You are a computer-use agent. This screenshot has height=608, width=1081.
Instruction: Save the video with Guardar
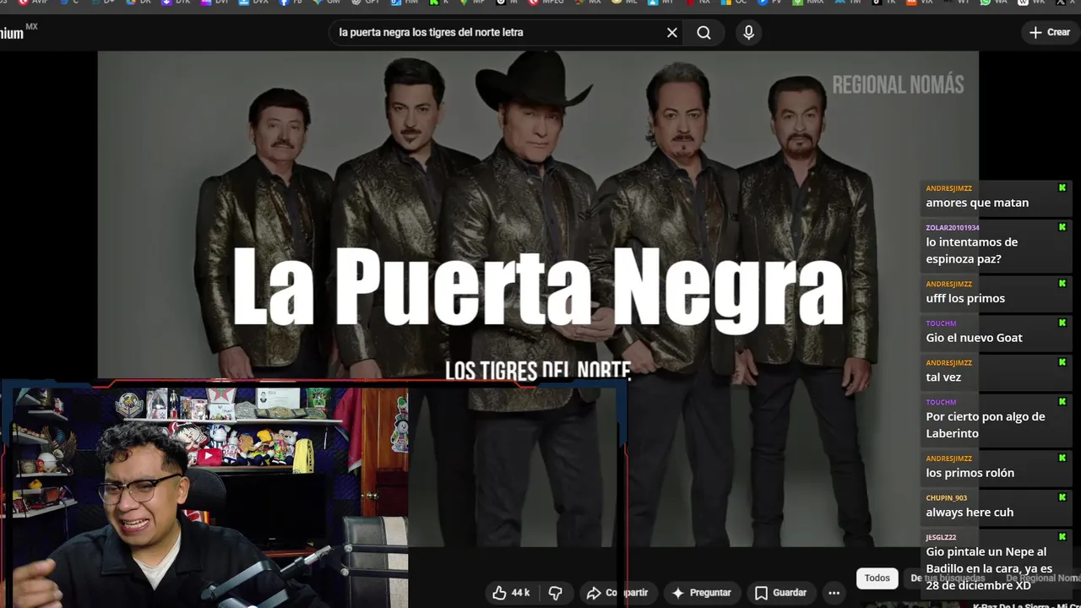pos(780,593)
